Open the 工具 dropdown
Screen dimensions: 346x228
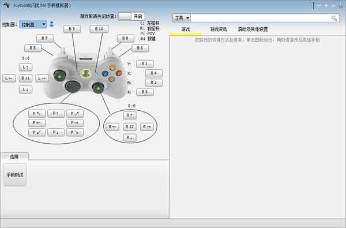pos(182,18)
